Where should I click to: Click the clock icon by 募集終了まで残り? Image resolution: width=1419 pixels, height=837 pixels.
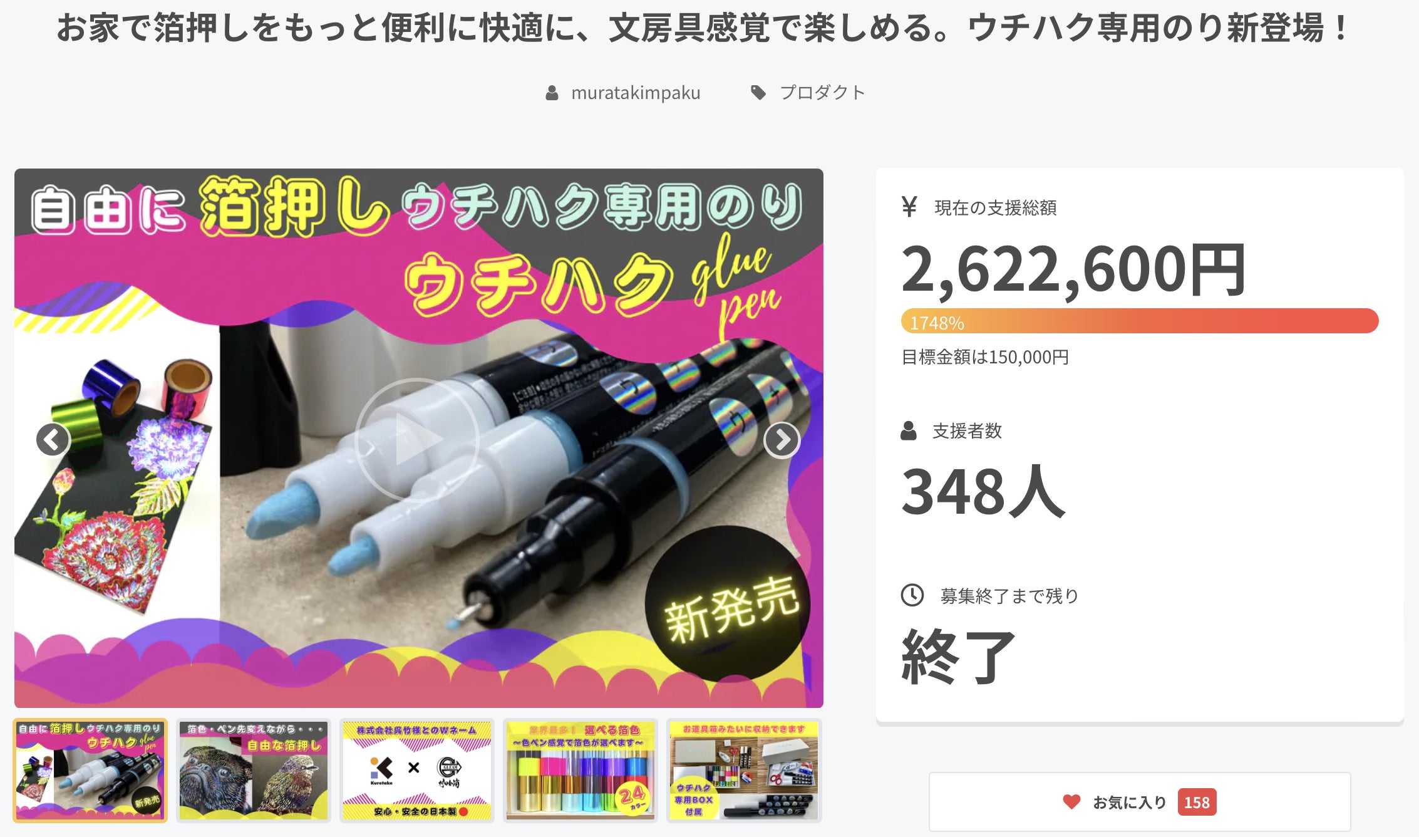(x=912, y=595)
